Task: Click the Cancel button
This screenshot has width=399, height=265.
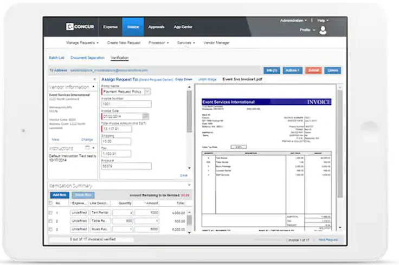Action: tap(332, 71)
